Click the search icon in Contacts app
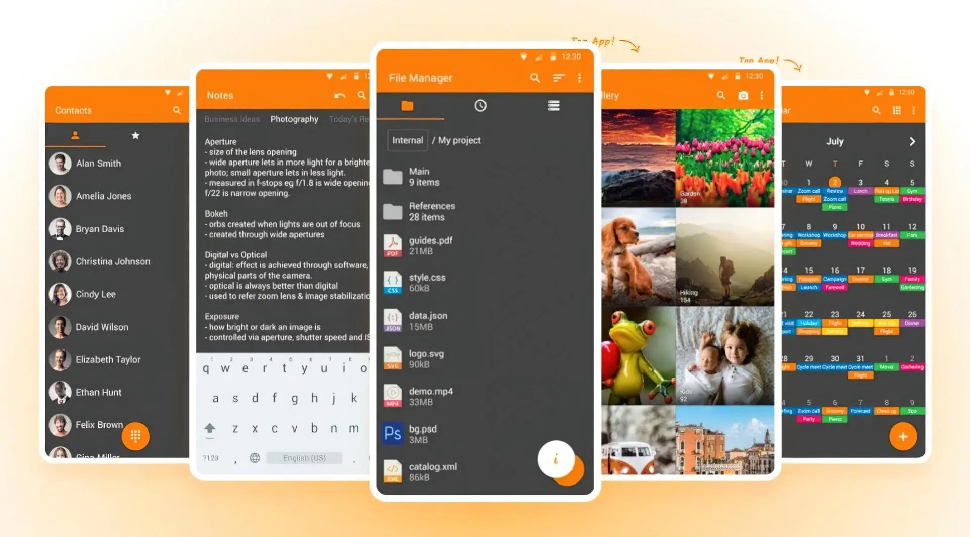Viewport: 970px width, 537px height. (x=177, y=110)
